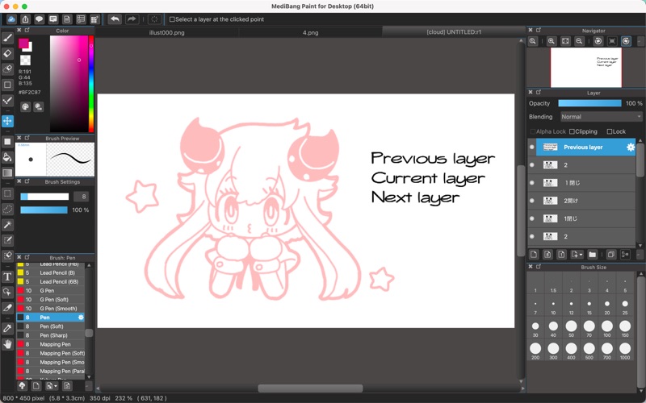646x403 pixels.
Task: Zoom in using Navigator magnifier plus
Action: pos(552,41)
